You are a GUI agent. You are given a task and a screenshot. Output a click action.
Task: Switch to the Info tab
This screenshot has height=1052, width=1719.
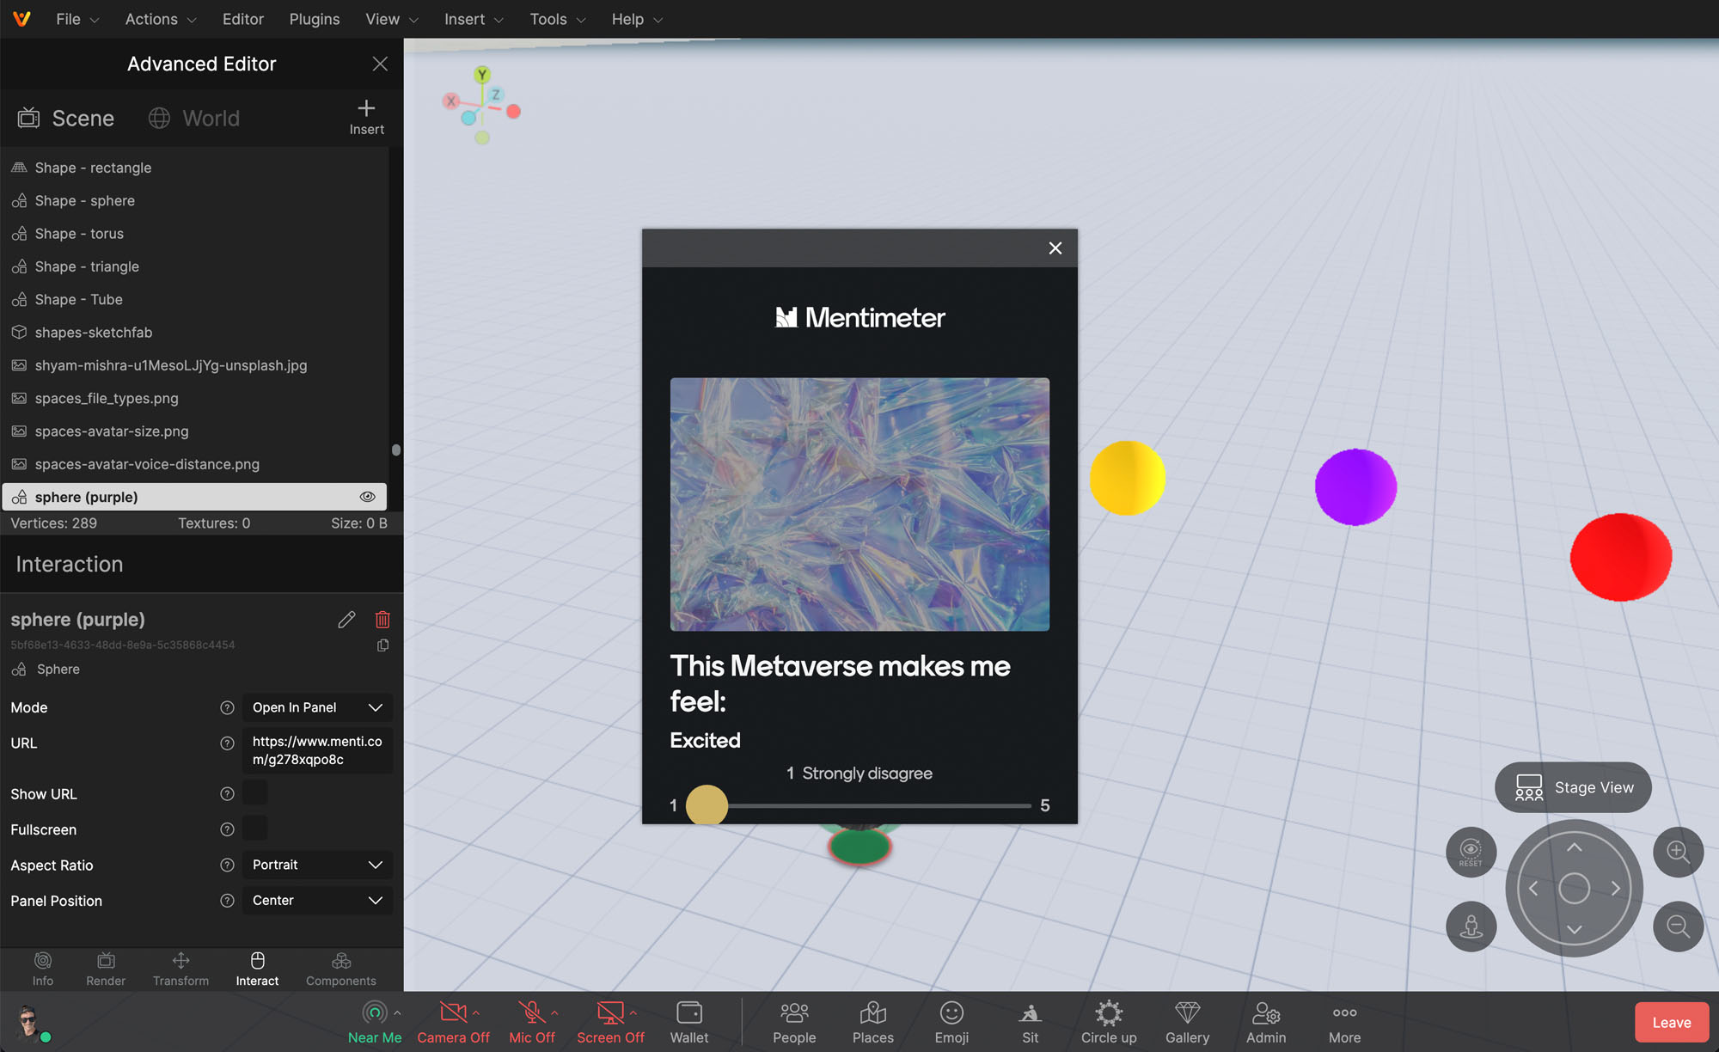pyautogui.click(x=43, y=969)
